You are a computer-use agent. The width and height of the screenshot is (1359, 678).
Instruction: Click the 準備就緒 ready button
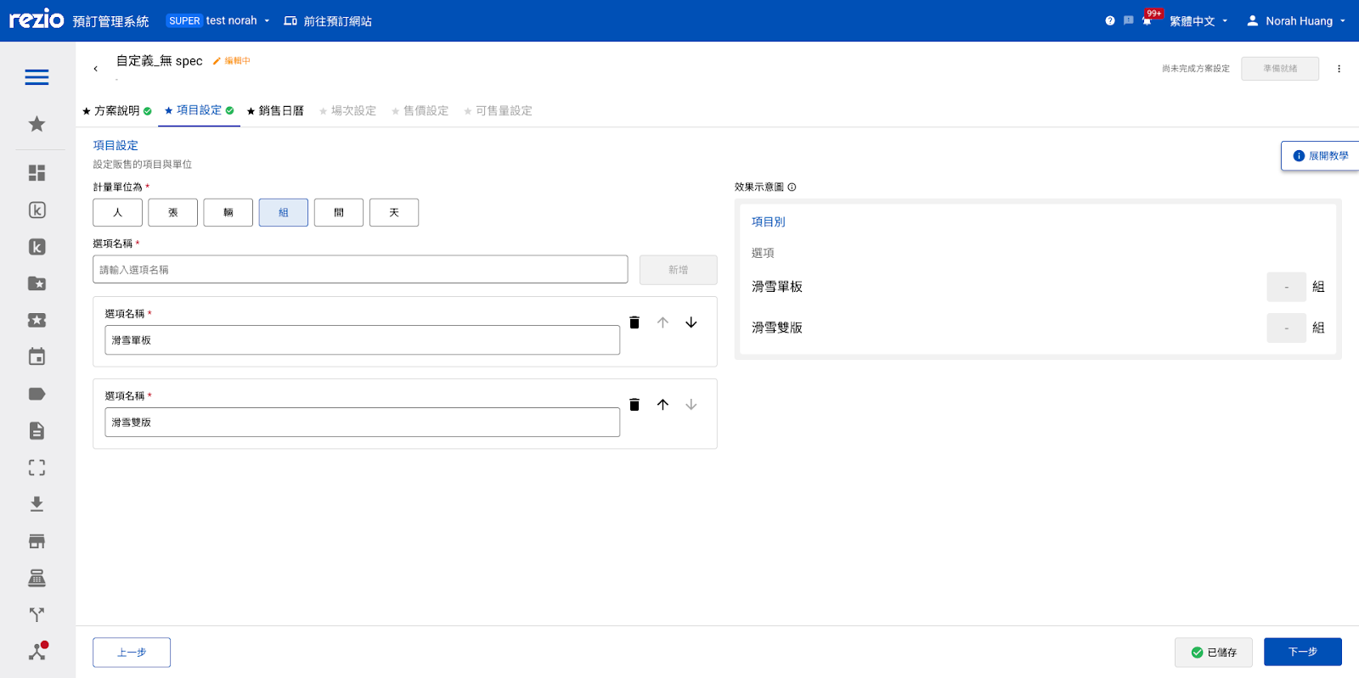coord(1280,69)
